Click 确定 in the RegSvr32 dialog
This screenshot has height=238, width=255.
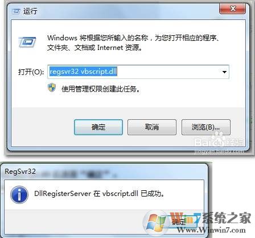[179, 222]
